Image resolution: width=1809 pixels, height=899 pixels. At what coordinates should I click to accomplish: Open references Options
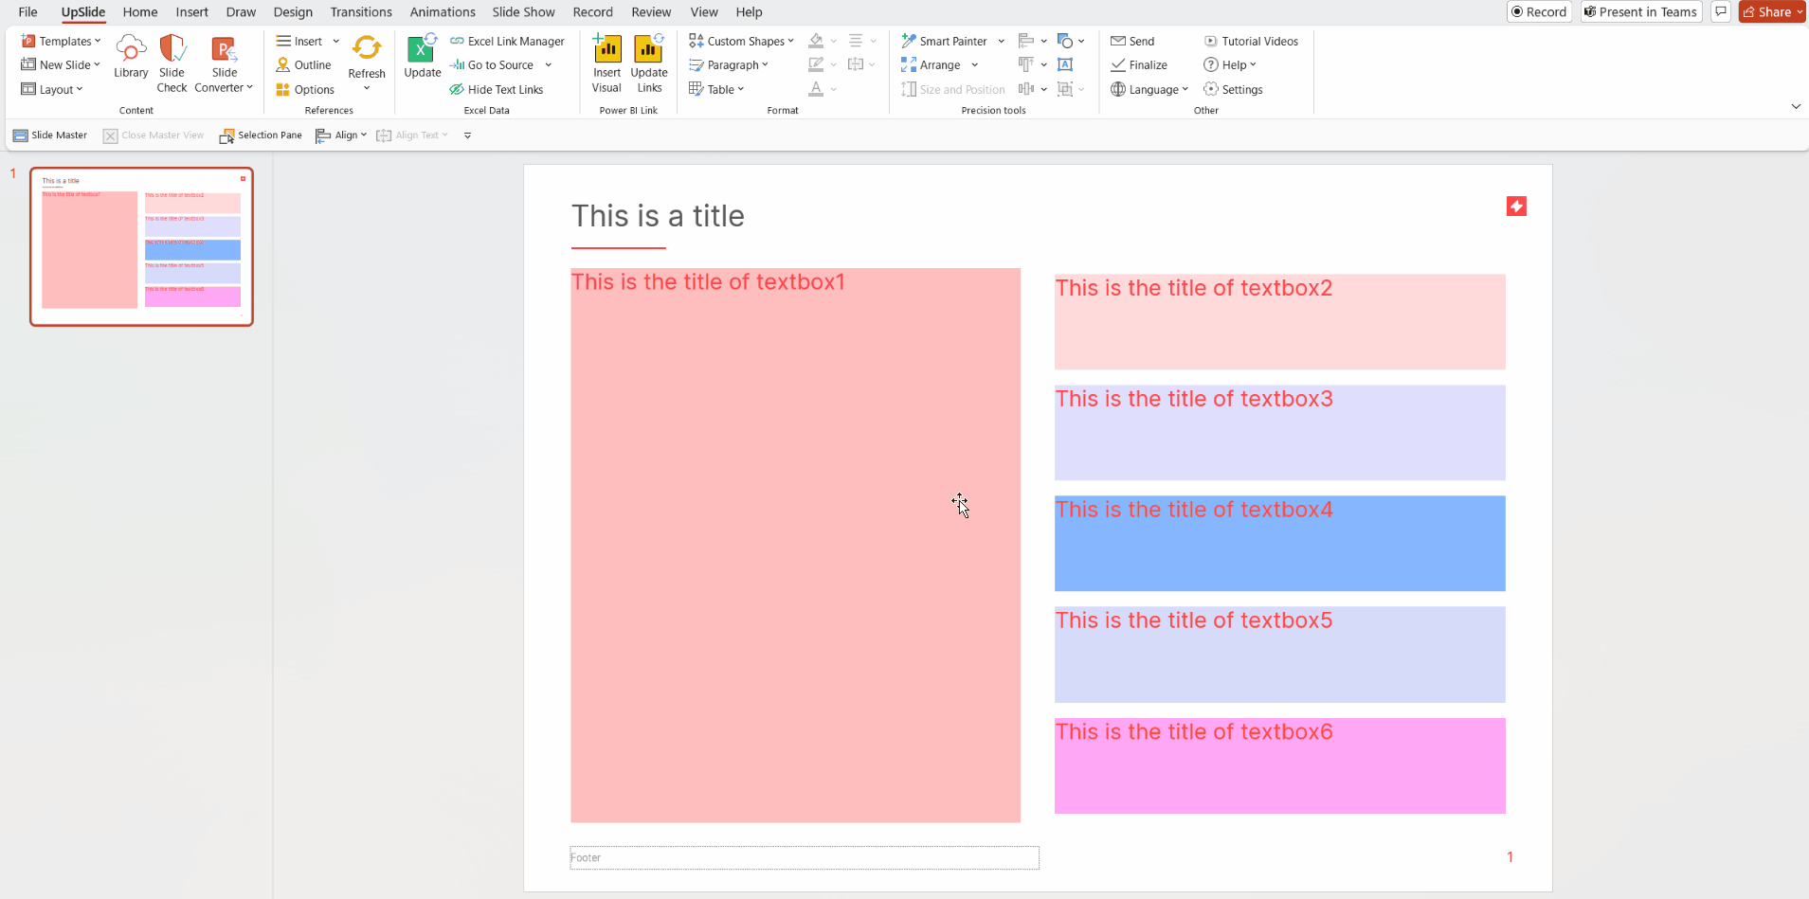[305, 90]
